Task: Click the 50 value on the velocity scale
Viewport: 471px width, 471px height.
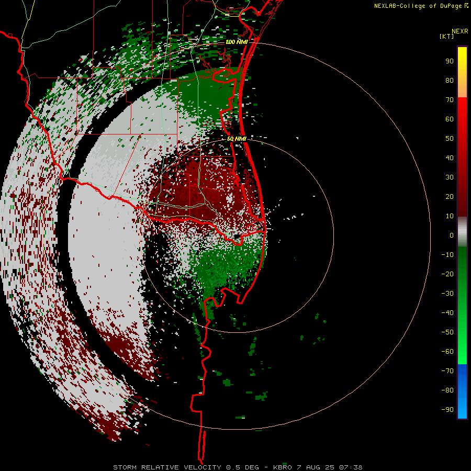Action: [450, 139]
